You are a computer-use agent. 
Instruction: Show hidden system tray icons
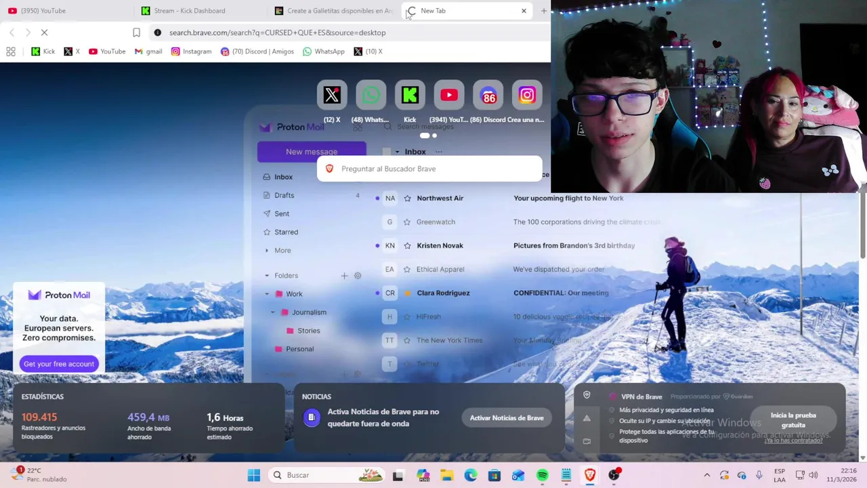tap(707, 475)
